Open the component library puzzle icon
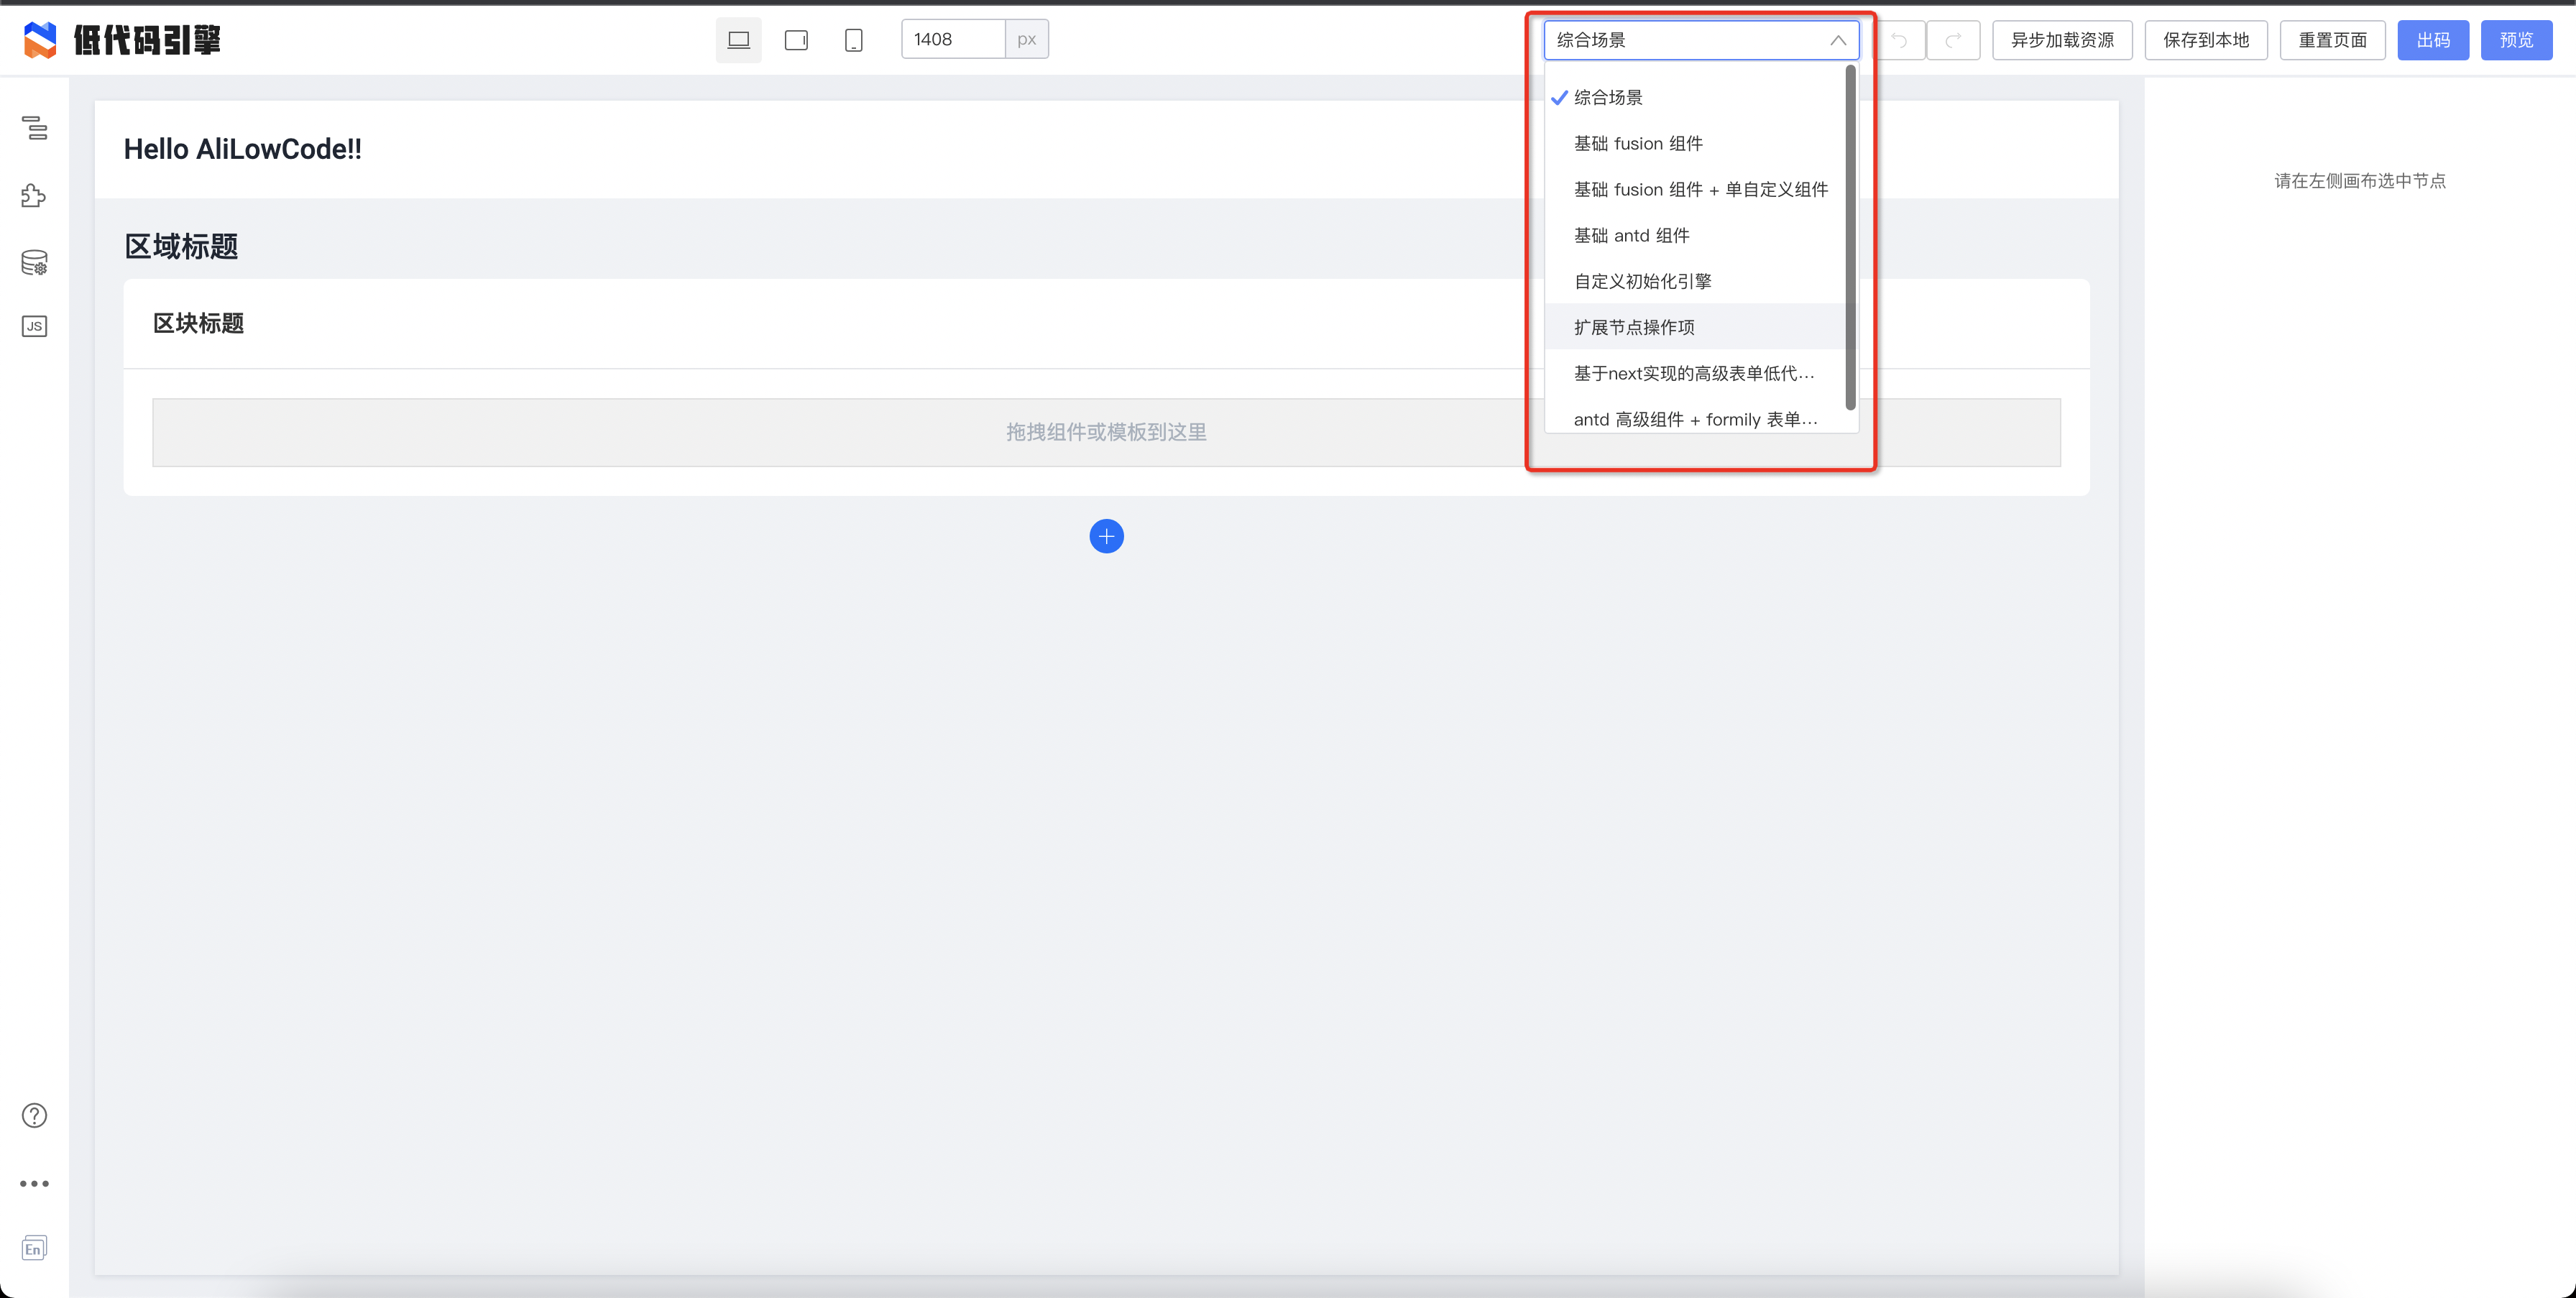 click(34, 195)
